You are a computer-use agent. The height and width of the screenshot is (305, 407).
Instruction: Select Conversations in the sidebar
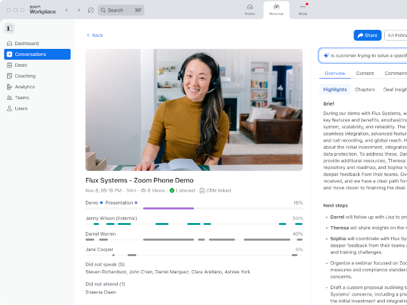[37, 54]
